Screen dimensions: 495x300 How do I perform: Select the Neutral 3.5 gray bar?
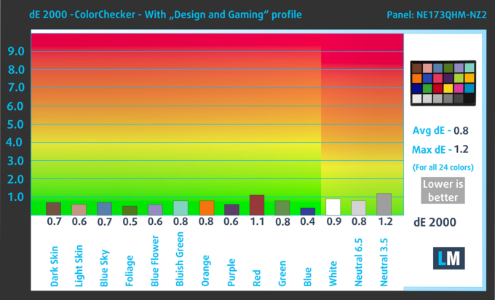click(x=384, y=204)
